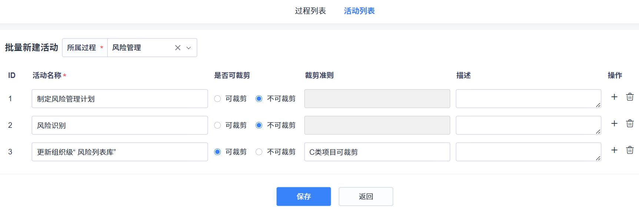Delete the 更新组织级 activity row
This screenshot has height=215, width=639.
[630, 150]
